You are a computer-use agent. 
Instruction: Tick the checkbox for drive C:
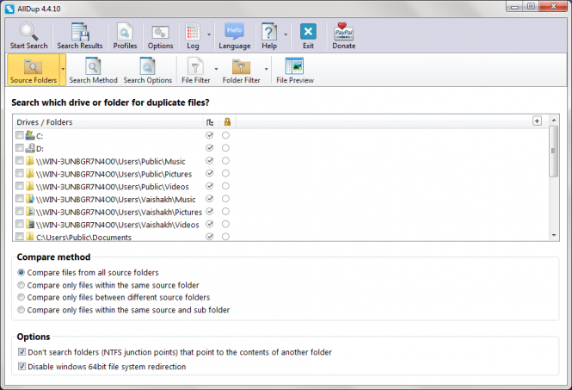coord(20,136)
